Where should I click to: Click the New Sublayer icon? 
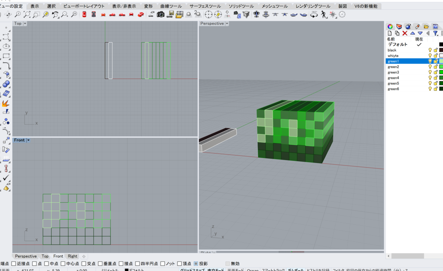[x=397, y=33]
